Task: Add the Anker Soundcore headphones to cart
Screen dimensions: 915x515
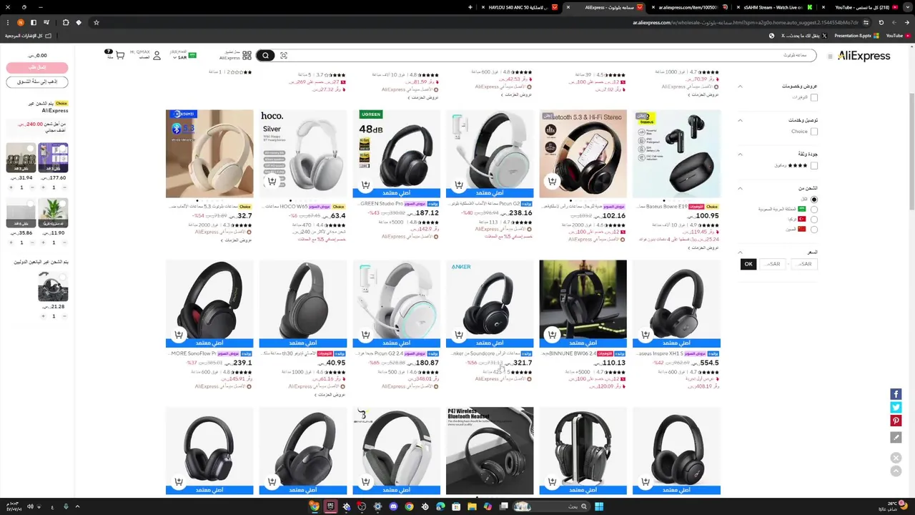Action: [x=458, y=334]
